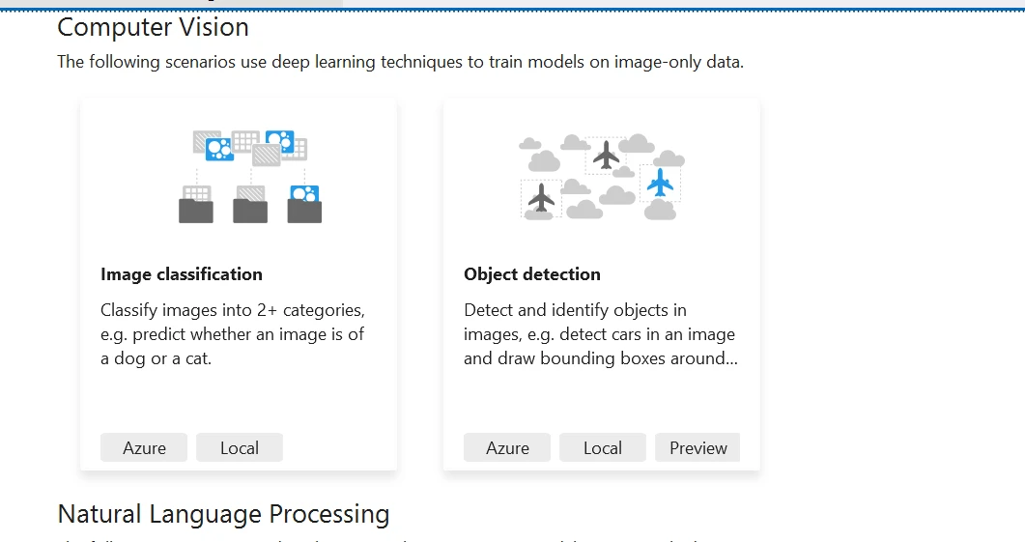
Task: Click the Image classification description text
Action: [233, 334]
